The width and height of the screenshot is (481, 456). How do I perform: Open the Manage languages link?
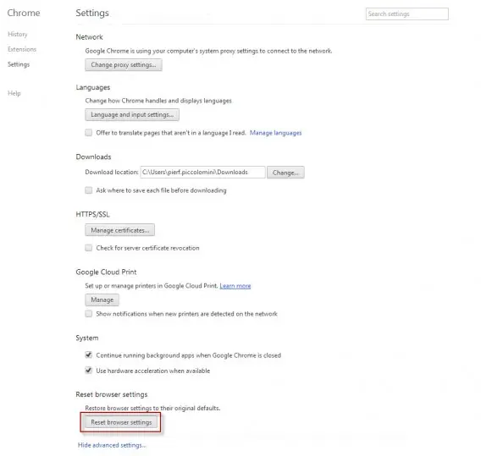275,133
